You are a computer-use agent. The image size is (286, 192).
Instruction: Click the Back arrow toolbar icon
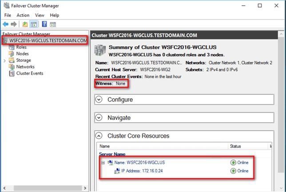point(6,24)
